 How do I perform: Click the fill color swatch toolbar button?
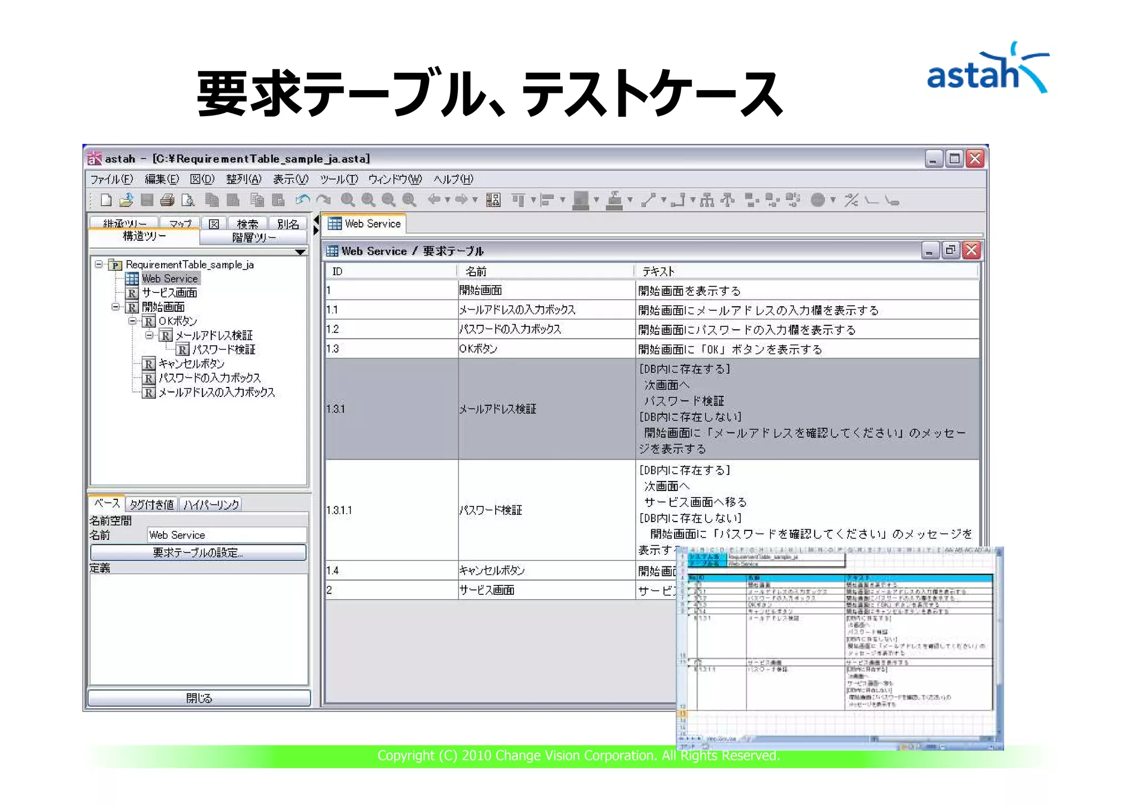click(x=581, y=200)
